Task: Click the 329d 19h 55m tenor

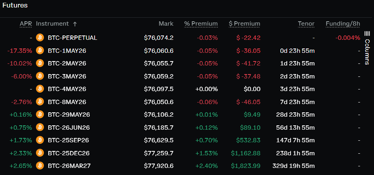Action: (293, 166)
